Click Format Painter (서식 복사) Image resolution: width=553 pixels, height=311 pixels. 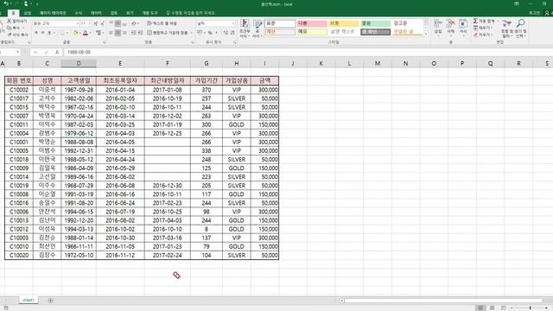coord(17,35)
